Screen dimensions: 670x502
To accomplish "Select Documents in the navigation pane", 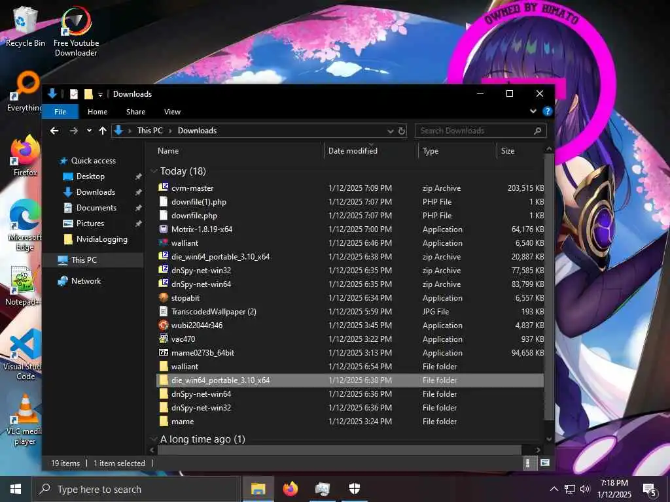I will tap(96, 207).
